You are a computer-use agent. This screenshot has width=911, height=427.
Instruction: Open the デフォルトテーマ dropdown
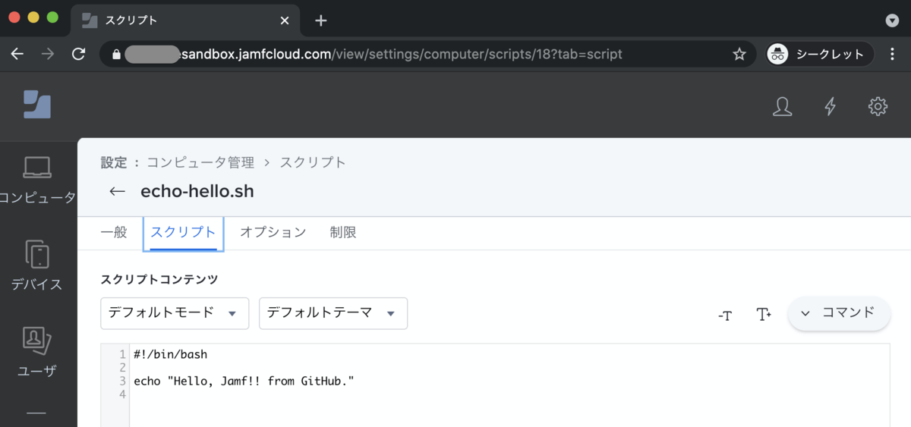click(x=333, y=313)
